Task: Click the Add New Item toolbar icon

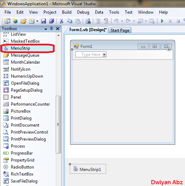Action: (x=32, y=21)
